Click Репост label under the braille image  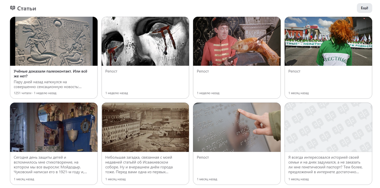pyautogui.click(x=203, y=157)
